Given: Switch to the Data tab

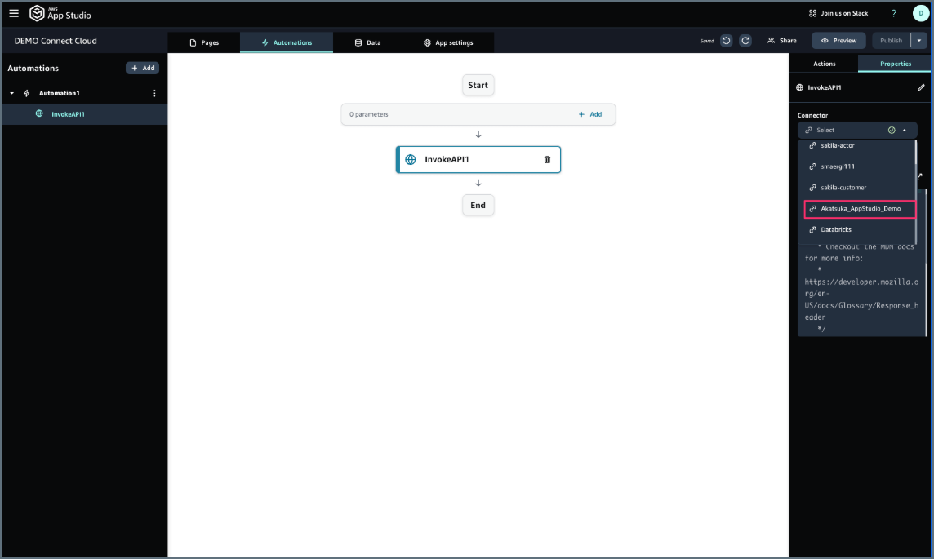Looking at the screenshot, I should click(x=369, y=42).
